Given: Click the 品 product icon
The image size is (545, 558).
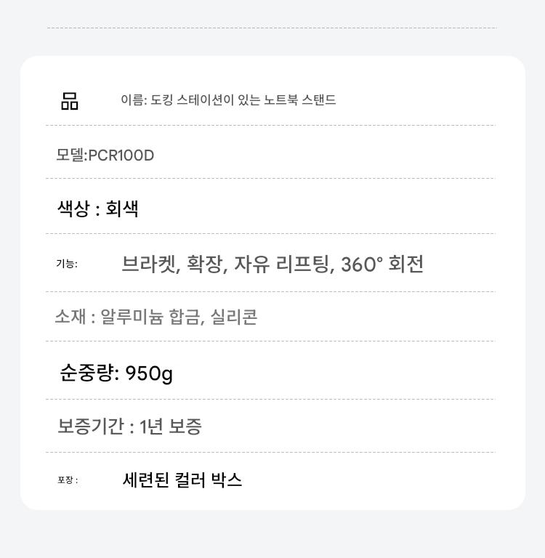Looking at the screenshot, I should click(70, 101).
